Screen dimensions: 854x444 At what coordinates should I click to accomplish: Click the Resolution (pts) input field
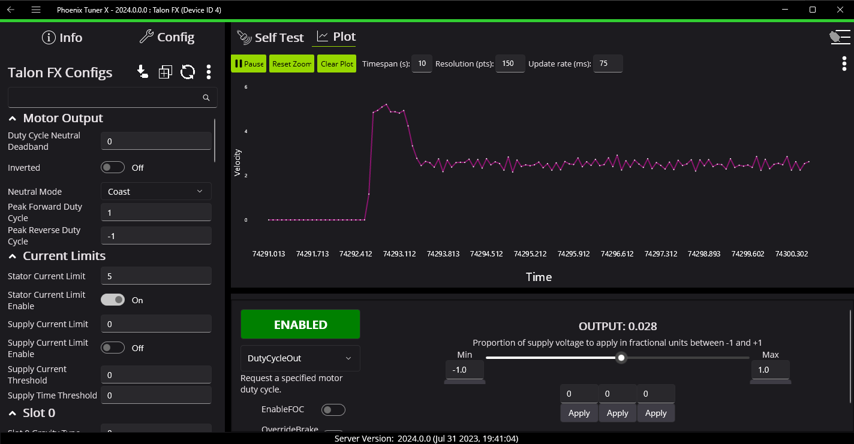pos(510,64)
